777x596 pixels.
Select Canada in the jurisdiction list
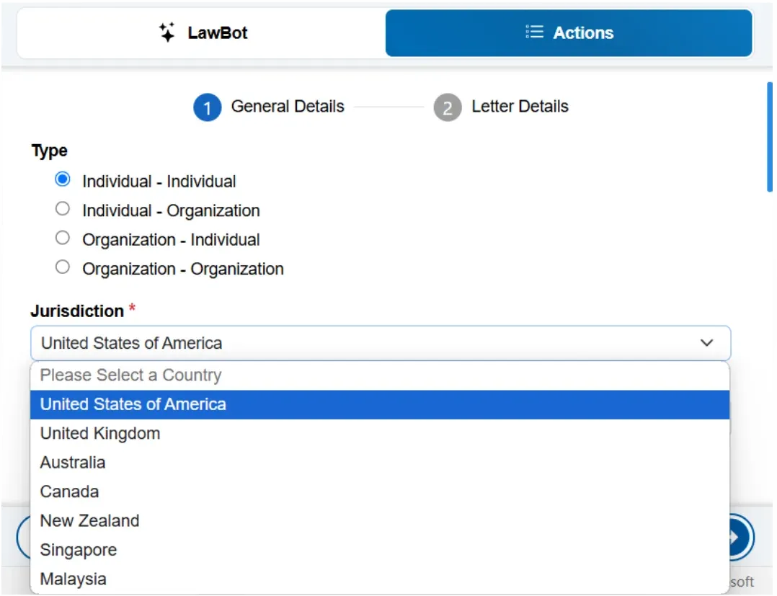click(380, 492)
